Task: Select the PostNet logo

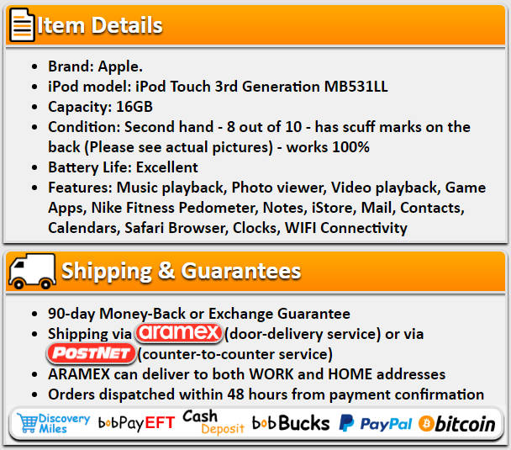Action: click(x=91, y=353)
